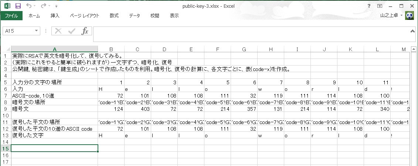418x166 pixels.
Task: Click the Select All corner button
Action: (6, 49)
